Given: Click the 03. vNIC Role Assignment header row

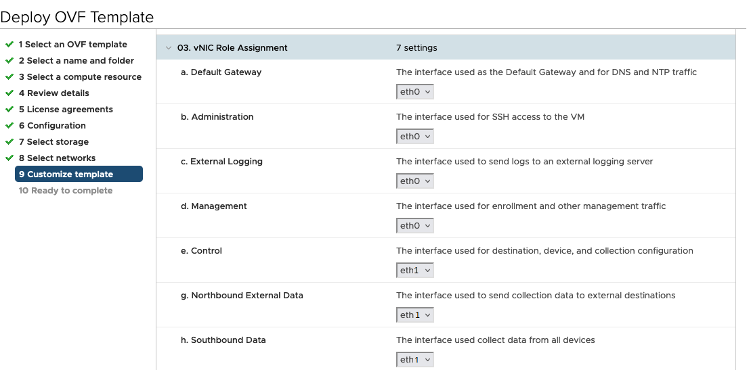Looking at the screenshot, I should pyautogui.click(x=446, y=47).
